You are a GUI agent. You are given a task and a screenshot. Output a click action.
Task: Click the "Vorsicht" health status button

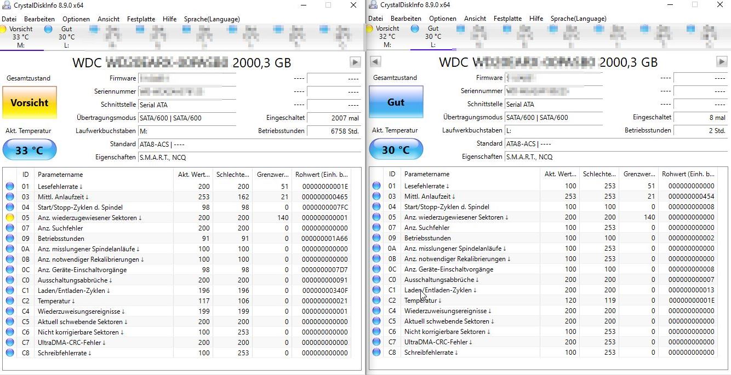click(30, 102)
